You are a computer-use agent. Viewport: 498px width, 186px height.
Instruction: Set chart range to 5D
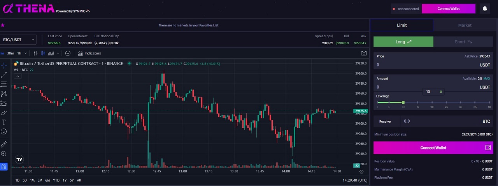pos(25,180)
